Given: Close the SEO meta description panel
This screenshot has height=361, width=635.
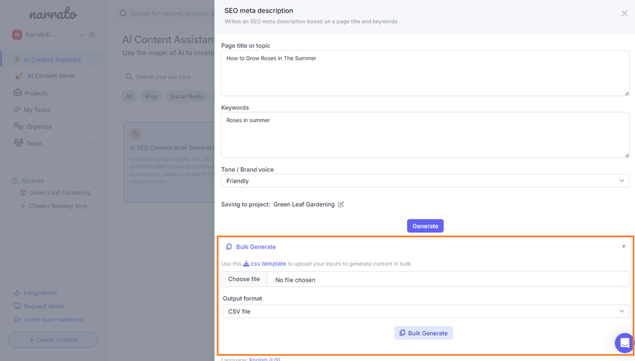Looking at the screenshot, I should 624,13.
